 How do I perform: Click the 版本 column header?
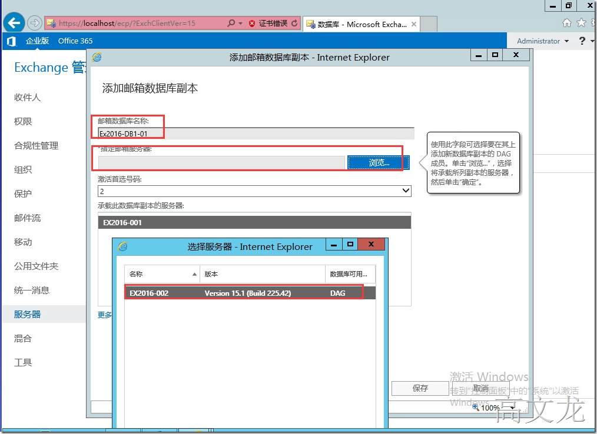coord(263,274)
